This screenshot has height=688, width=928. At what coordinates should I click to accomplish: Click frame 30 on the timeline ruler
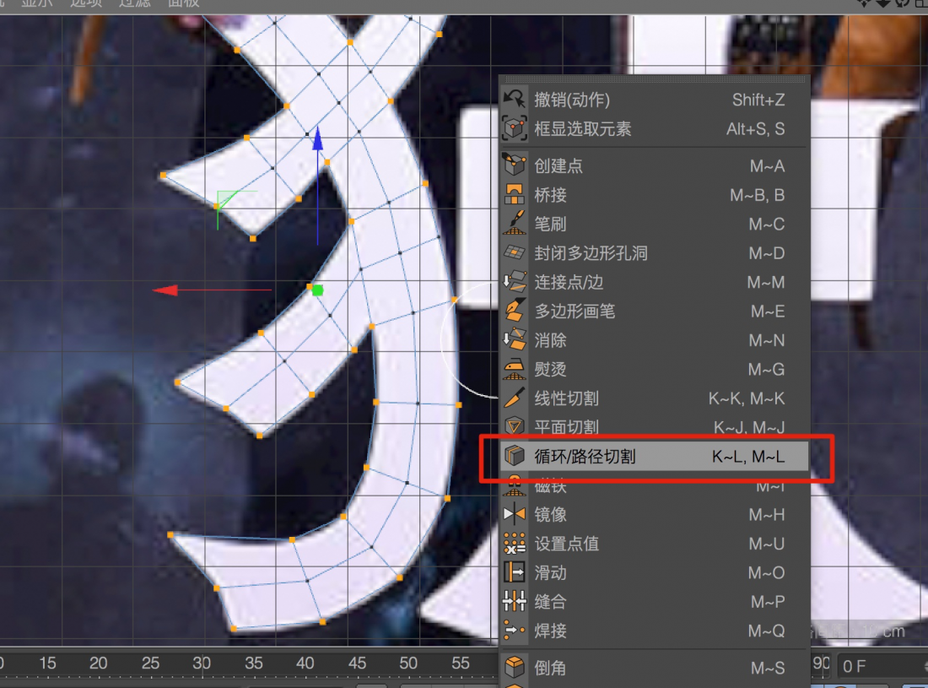[202, 664]
